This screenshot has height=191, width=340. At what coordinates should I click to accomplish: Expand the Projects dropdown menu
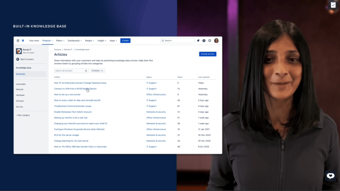click(48, 41)
